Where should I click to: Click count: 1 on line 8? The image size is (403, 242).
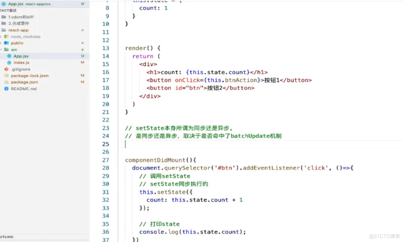[154, 8]
